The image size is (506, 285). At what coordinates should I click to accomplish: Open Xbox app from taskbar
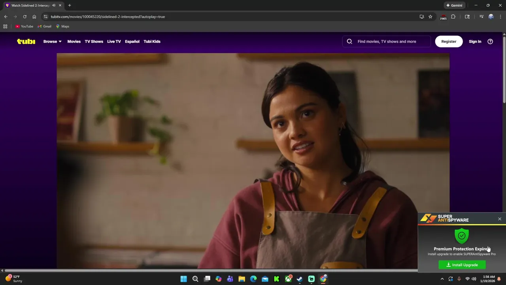tap(288, 279)
